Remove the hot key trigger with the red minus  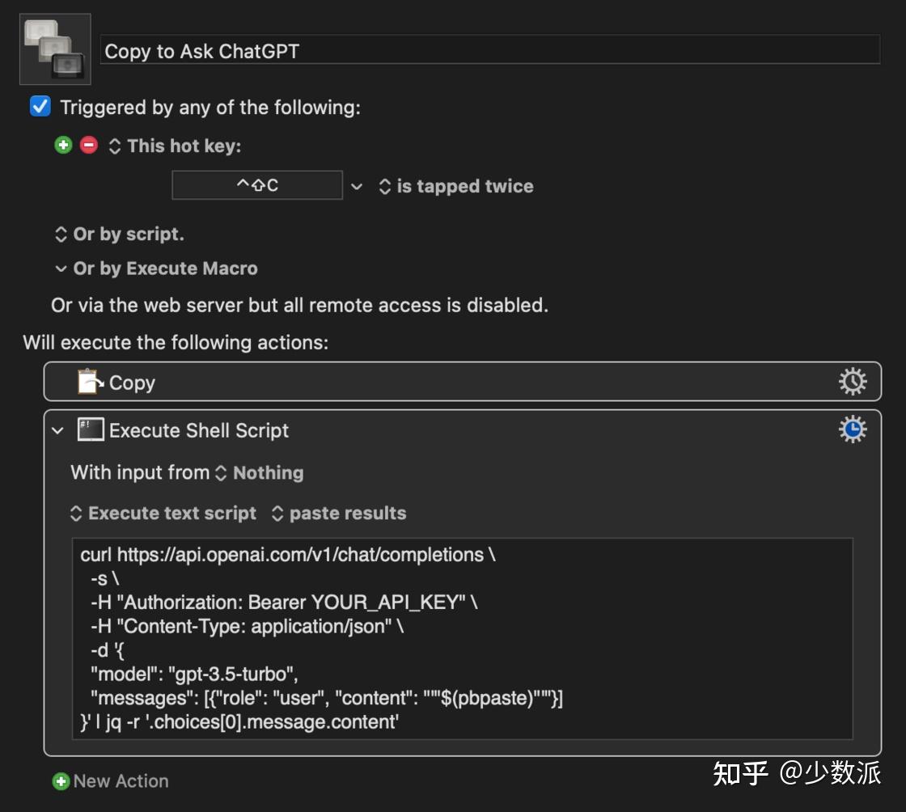pyautogui.click(x=89, y=145)
